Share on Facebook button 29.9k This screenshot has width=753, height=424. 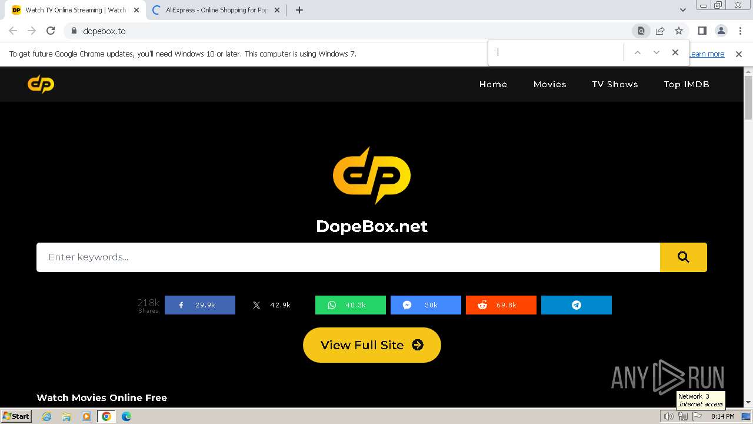200,305
